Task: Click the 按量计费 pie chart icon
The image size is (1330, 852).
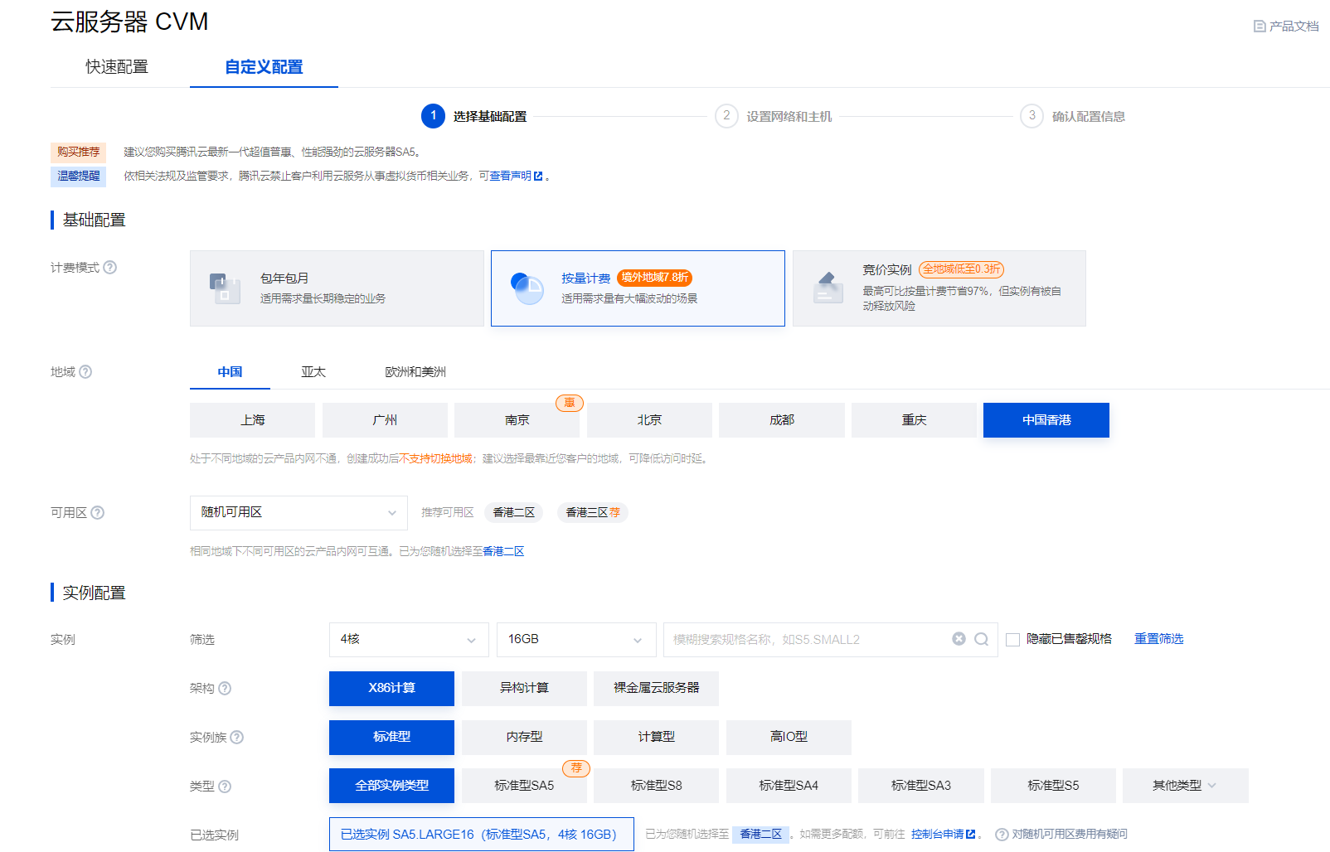Action: click(x=527, y=288)
